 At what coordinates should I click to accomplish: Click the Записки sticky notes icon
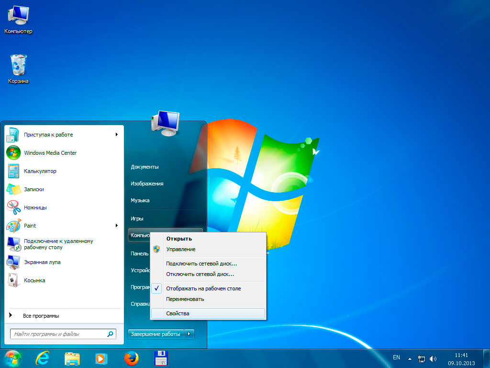(13, 189)
